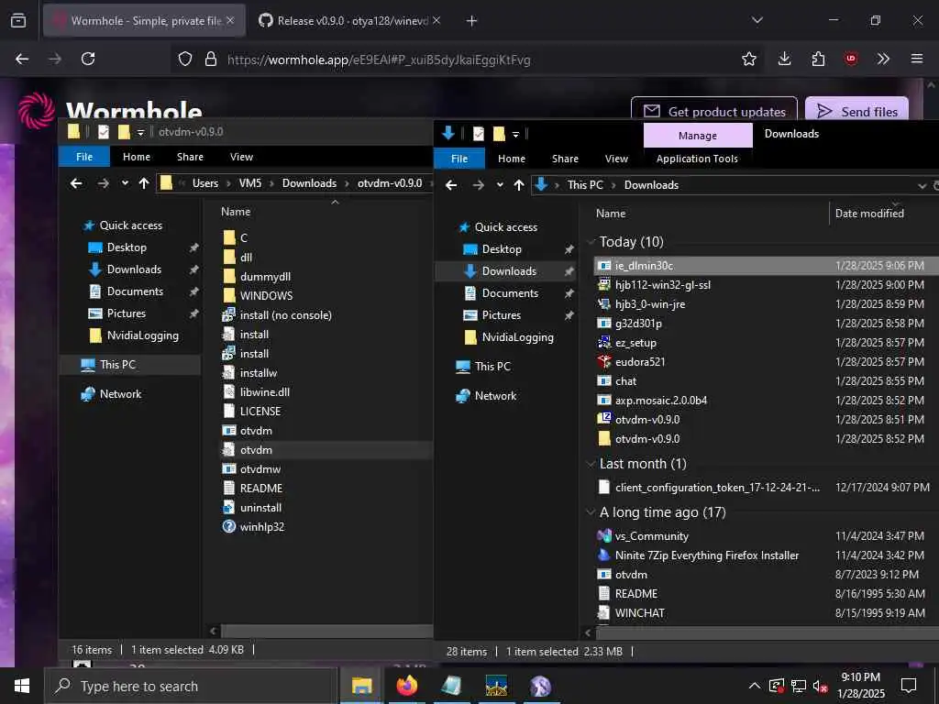
Task: Open Firefox application hamburger menu
Action: click(x=916, y=59)
